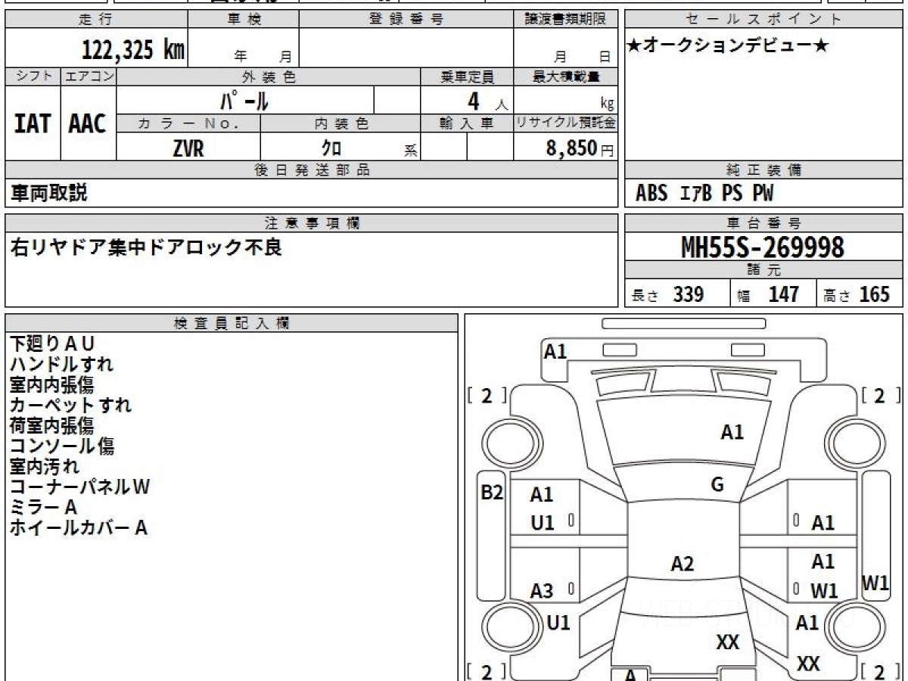The image size is (908, 681).
Task: Click the seating capacity value 4 人
Action: (489, 101)
